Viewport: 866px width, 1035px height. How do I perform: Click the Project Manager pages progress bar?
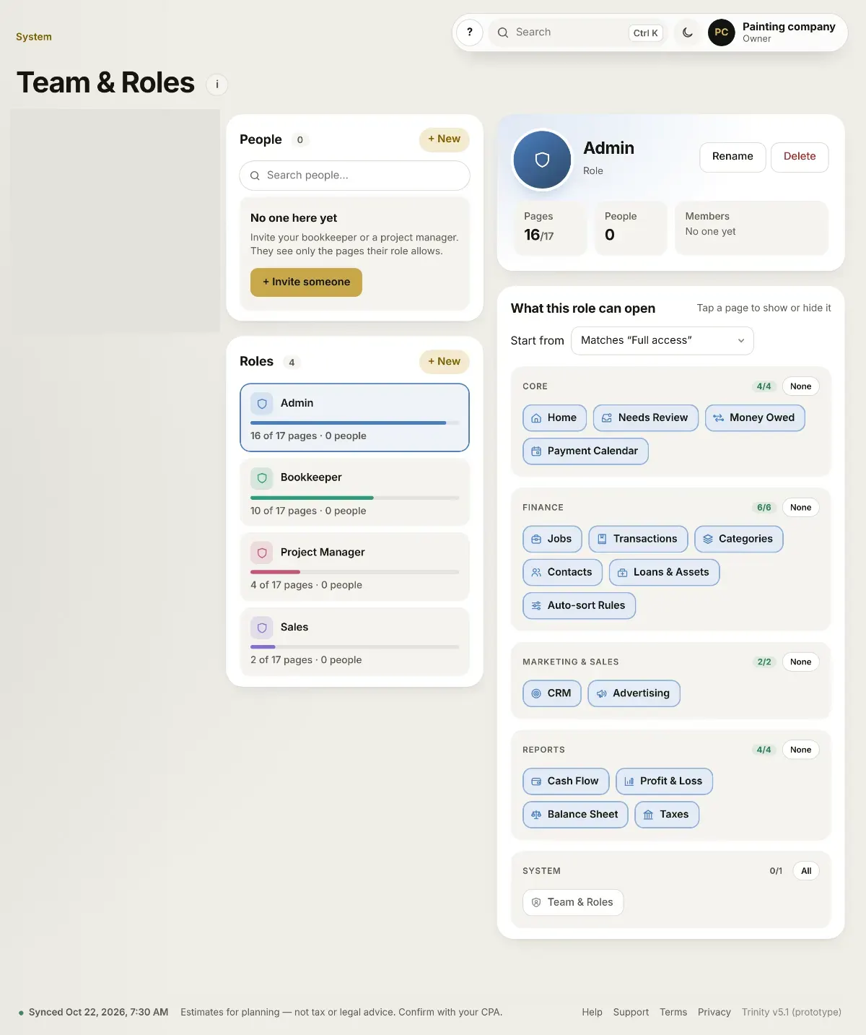coord(354,572)
